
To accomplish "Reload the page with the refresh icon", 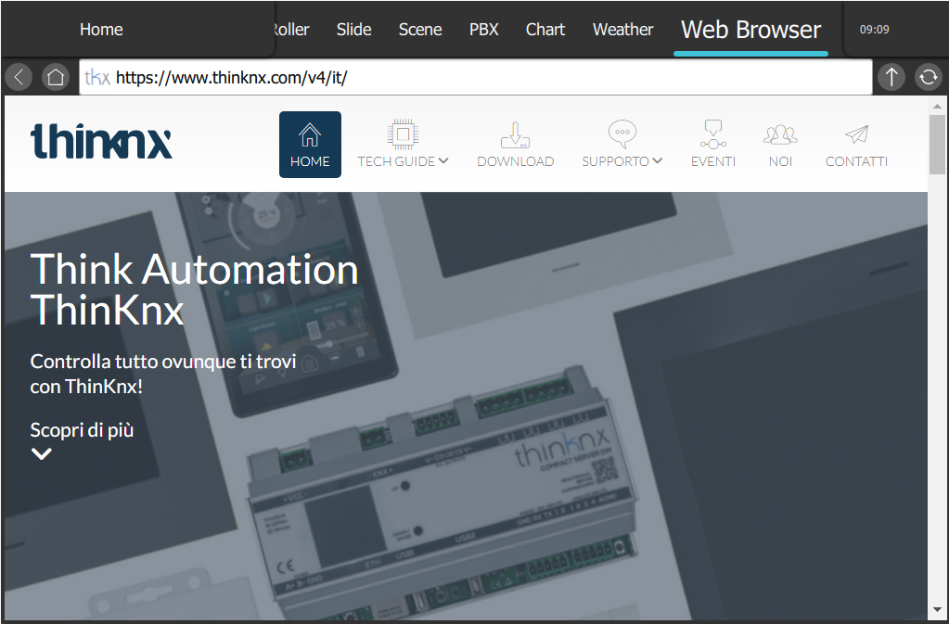I will point(928,77).
